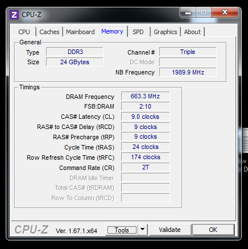Image resolution: width=248 pixels, height=249 pixels.
Task: Click the Row Refresh Cycle Time (tRFC) label
Action: pos(71,157)
